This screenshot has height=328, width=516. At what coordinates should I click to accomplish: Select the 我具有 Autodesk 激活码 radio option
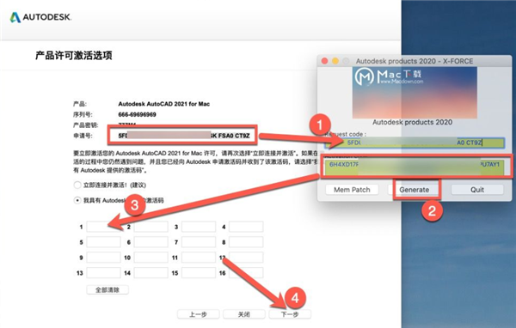click(x=77, y=200)
